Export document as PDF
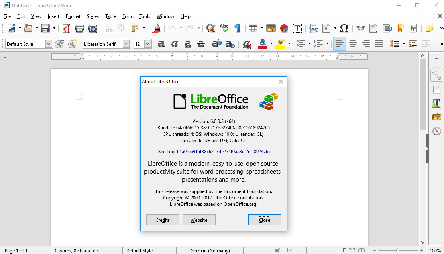The width and height of the screenshot is (444, 254). pos(66,28)
